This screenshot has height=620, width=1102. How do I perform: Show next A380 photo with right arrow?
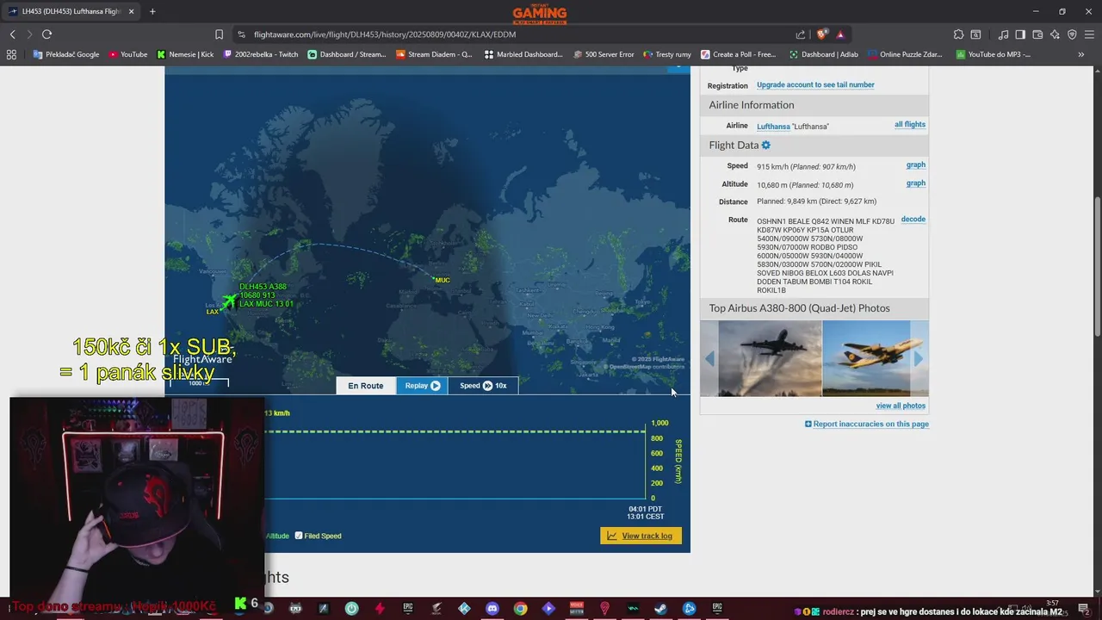pos(919,359)
